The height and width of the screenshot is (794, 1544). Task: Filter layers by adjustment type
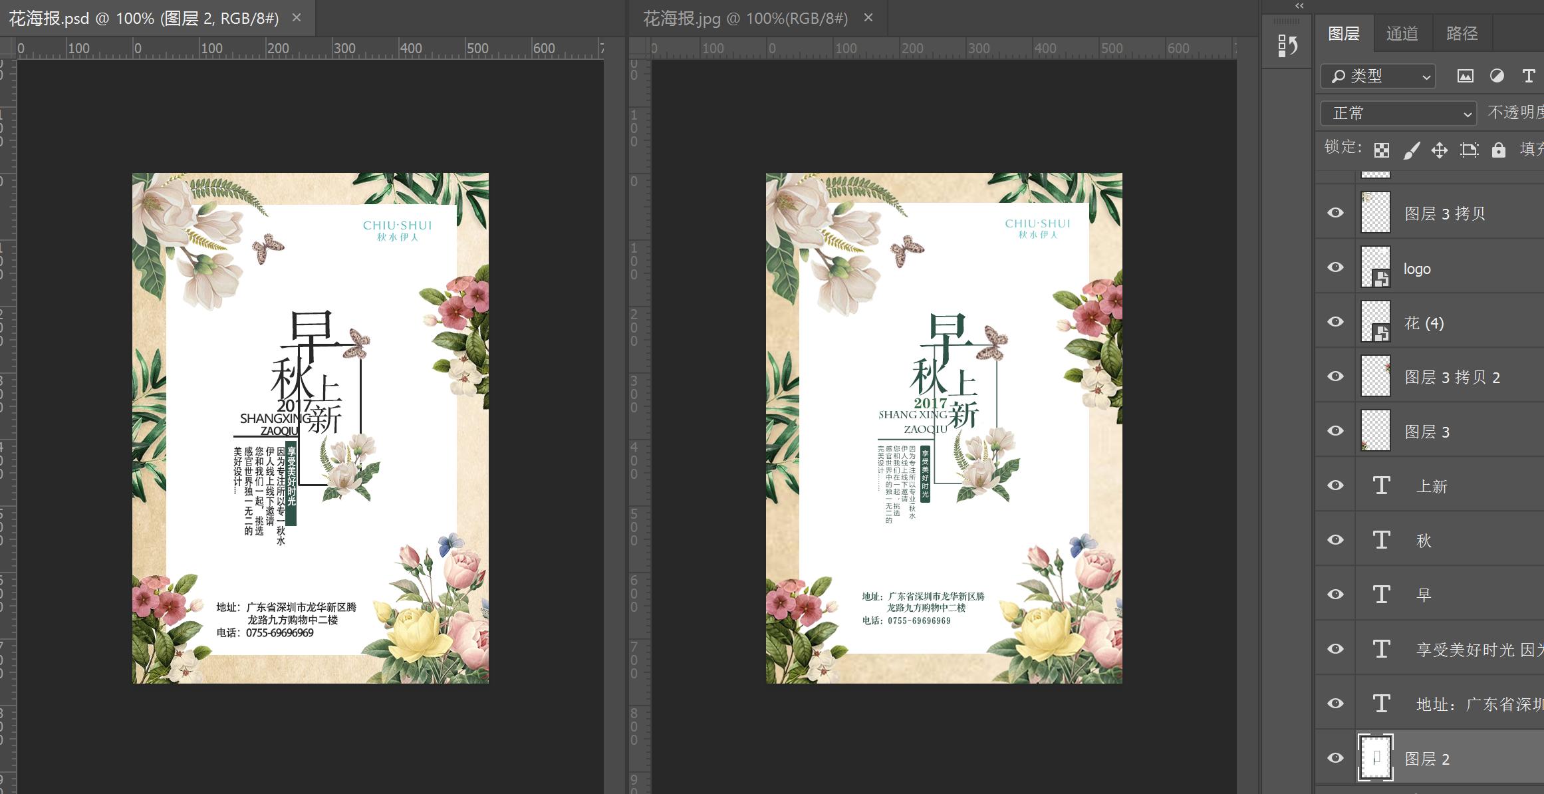1497,76
